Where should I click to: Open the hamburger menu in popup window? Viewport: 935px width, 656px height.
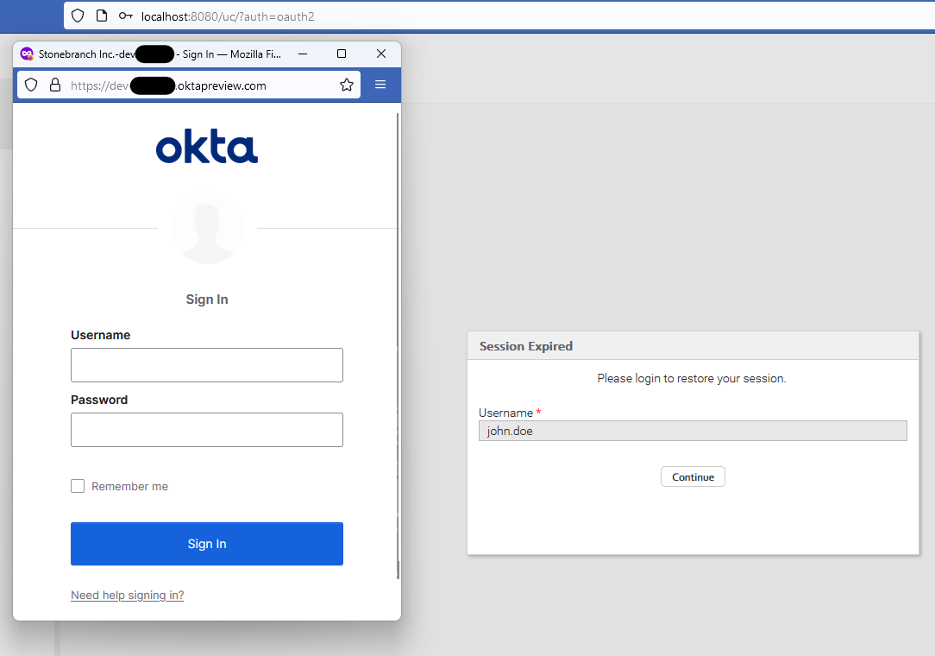pos(380,85)
